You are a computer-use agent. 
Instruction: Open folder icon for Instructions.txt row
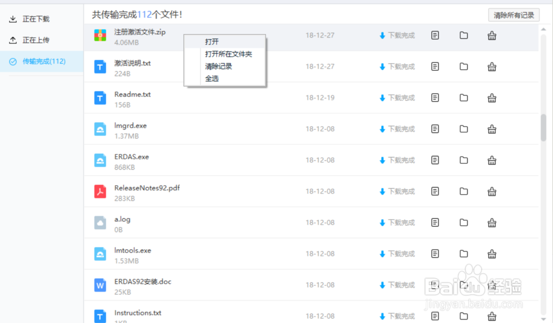pos(464,316)
